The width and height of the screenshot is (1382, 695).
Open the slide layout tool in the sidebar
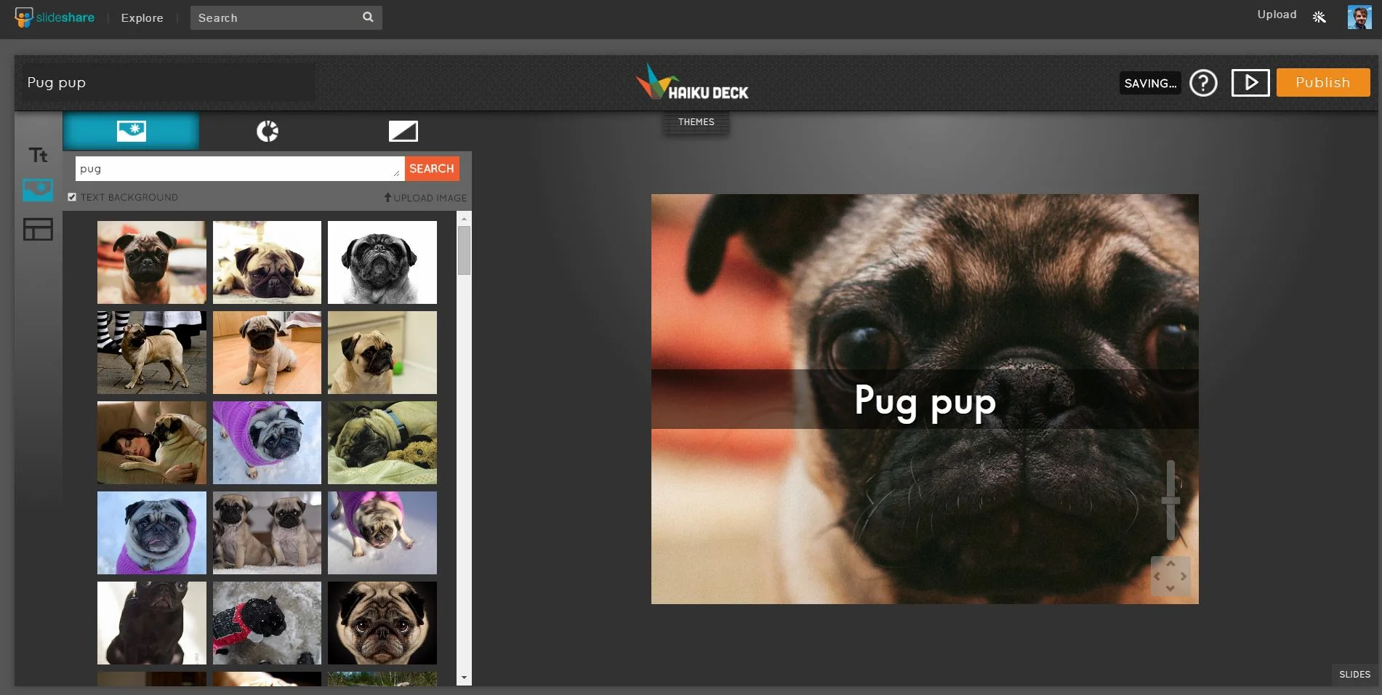[x=38, y=230]
